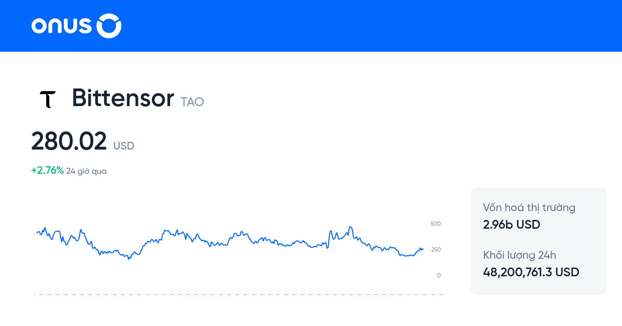
Task: Click the 280.02 current price display
Action: [x=69, y=141]
